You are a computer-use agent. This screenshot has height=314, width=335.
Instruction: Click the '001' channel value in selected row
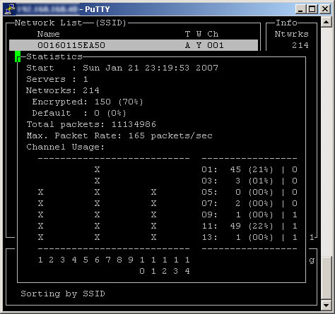click(216, 45)
